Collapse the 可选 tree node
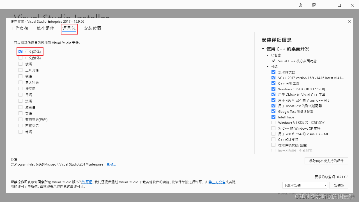 pos(268,66)
